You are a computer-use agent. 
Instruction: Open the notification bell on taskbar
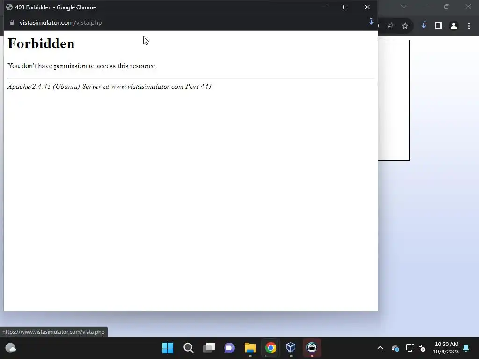click(466, 348)
